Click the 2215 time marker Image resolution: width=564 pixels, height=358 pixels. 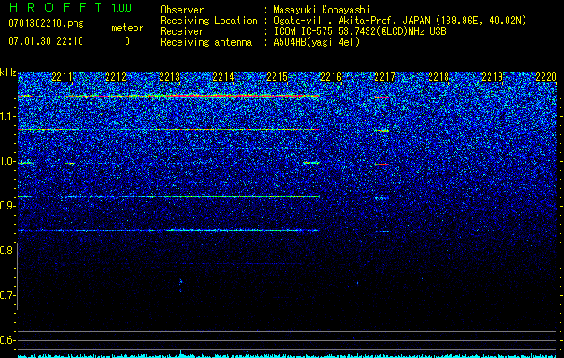(277, 77)
